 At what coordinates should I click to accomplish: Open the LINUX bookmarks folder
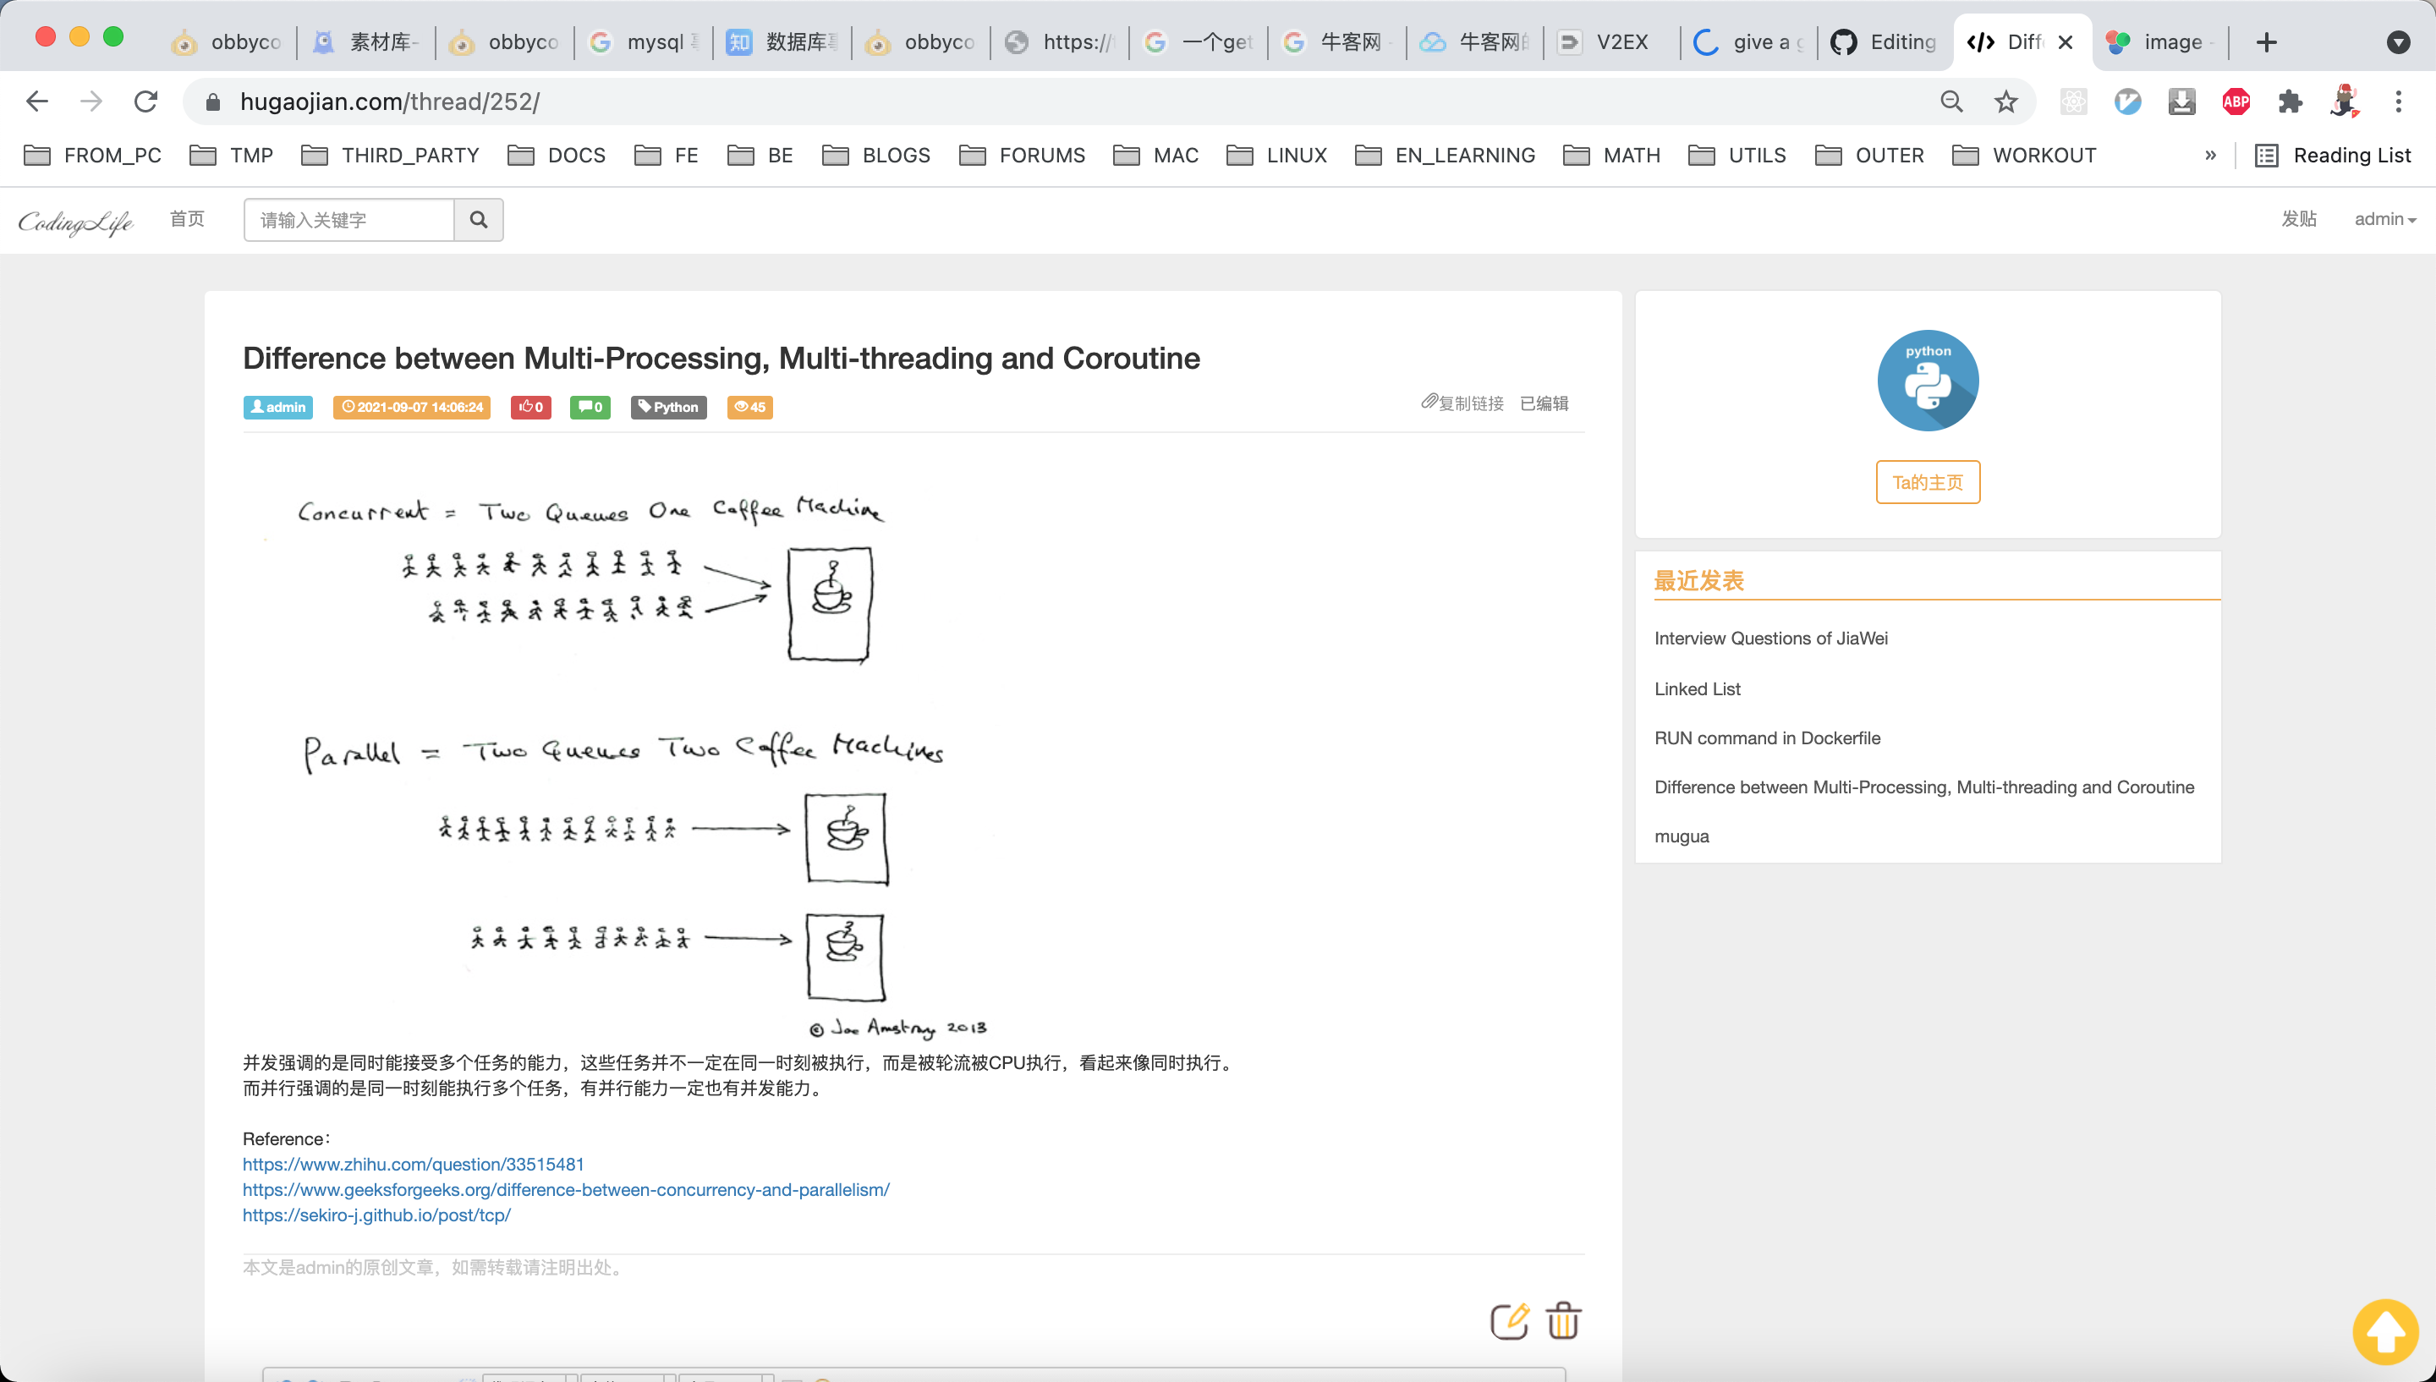pyautogui.click(x=1276, y=155)
